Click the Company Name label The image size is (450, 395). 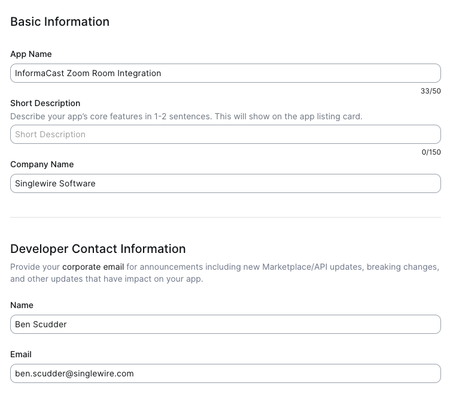(42, 164)
